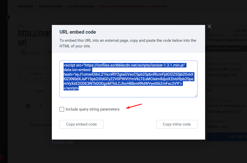Click the Show excluded button
247x163 pixels.
38,125
